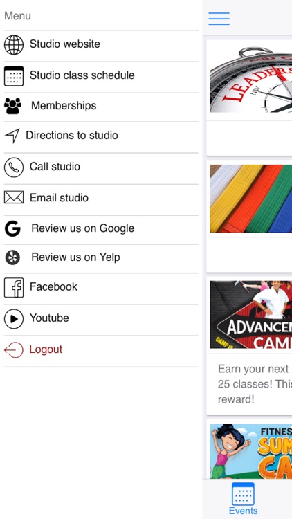Toggle the hamburger menu button

point(219,18)
